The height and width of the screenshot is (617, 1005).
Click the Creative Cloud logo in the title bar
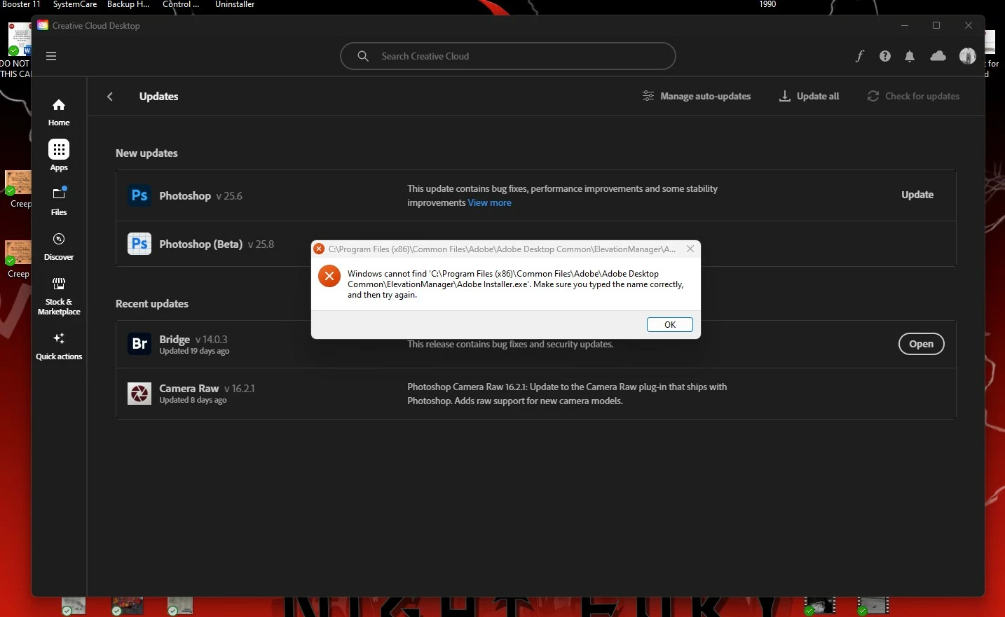pos(43,25)
